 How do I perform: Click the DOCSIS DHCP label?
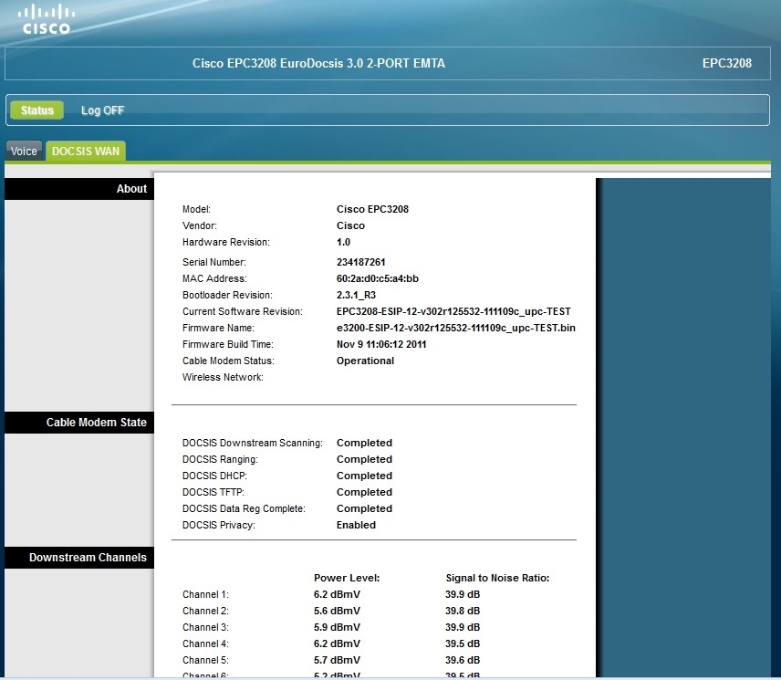(x=214, y=476)
